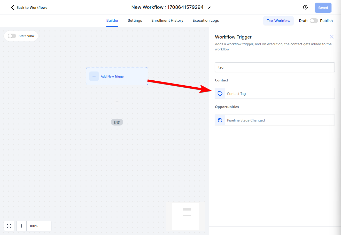Click the Workflow Trigger panel heading
341x235 pixels.
(233, 37)
